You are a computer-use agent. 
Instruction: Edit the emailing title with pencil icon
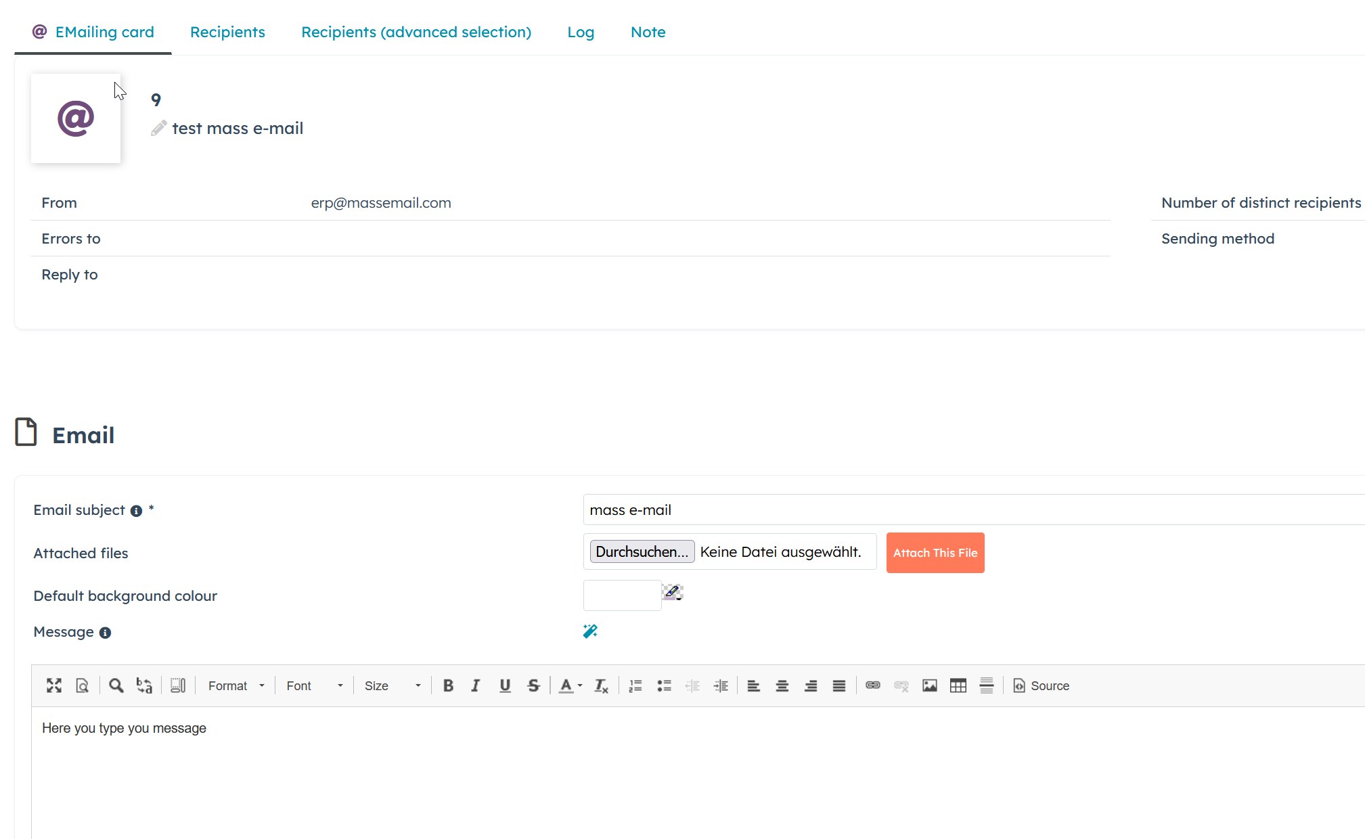click(158, 129)
